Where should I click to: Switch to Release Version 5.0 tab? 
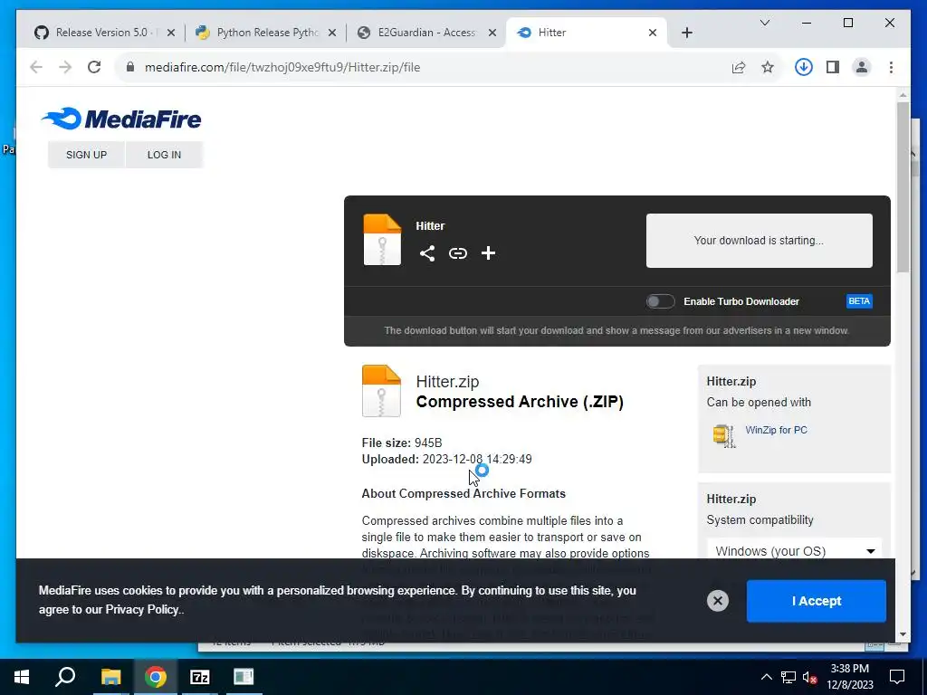pyautogui.click(x=100, y=33)
